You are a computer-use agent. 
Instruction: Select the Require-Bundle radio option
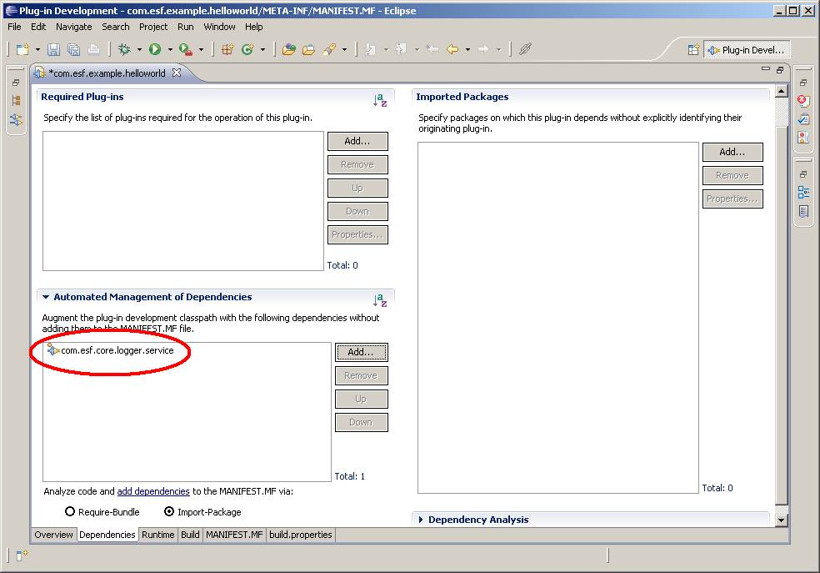tap(102, 512)
